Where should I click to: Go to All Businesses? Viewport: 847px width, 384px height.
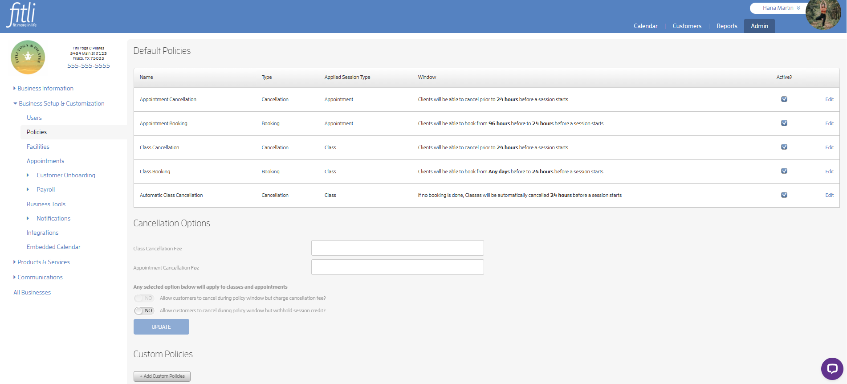pyautogui.click(x=32, y=292)
